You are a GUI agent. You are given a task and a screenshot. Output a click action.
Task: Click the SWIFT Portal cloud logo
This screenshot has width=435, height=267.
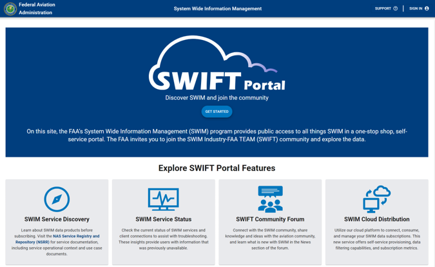217,64
